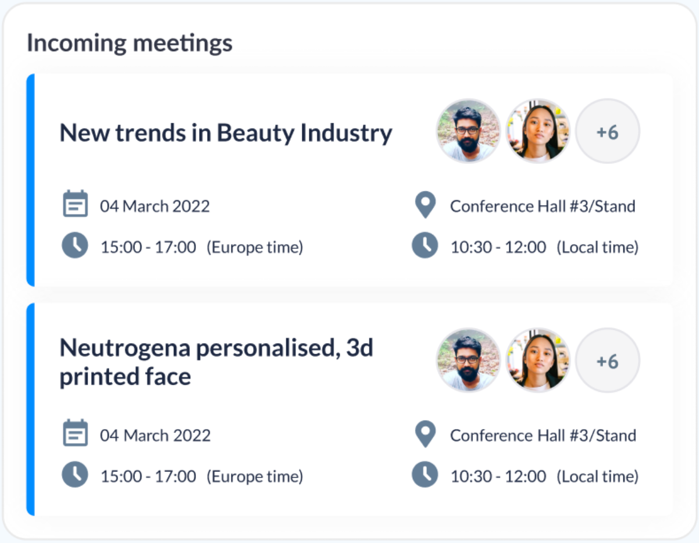
Task: Open bearded man's avatar in Neutrogena card
Action: pyautogui.click(x=468, y=360)
